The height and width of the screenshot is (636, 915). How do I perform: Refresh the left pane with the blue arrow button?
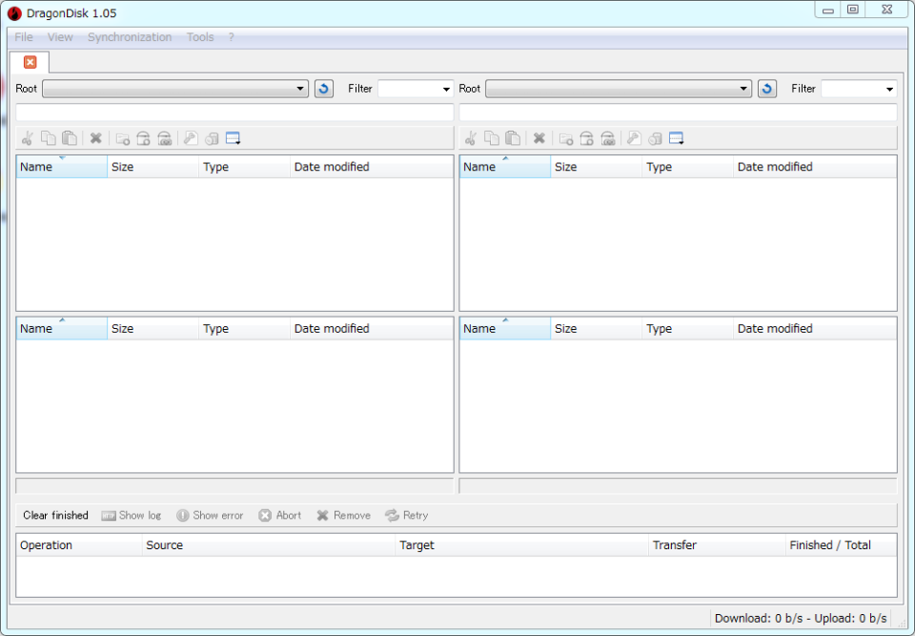click(x=324, y=89)
